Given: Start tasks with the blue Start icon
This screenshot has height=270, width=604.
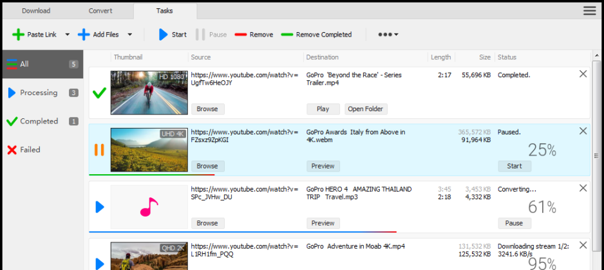Looking at the screenshot, I should click(163, 35).
